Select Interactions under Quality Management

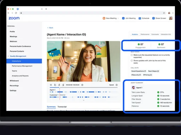click(24, 61)
